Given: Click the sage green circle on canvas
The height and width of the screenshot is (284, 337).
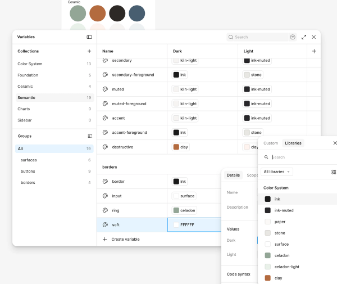Looking at the screenshot, I should [x=78, y=13].
